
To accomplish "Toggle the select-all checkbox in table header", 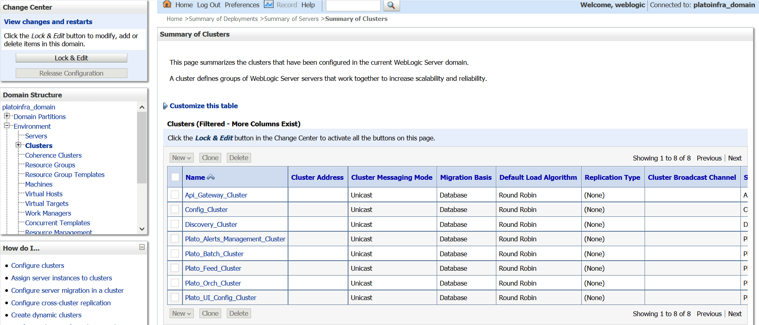I will coord(175,177).
